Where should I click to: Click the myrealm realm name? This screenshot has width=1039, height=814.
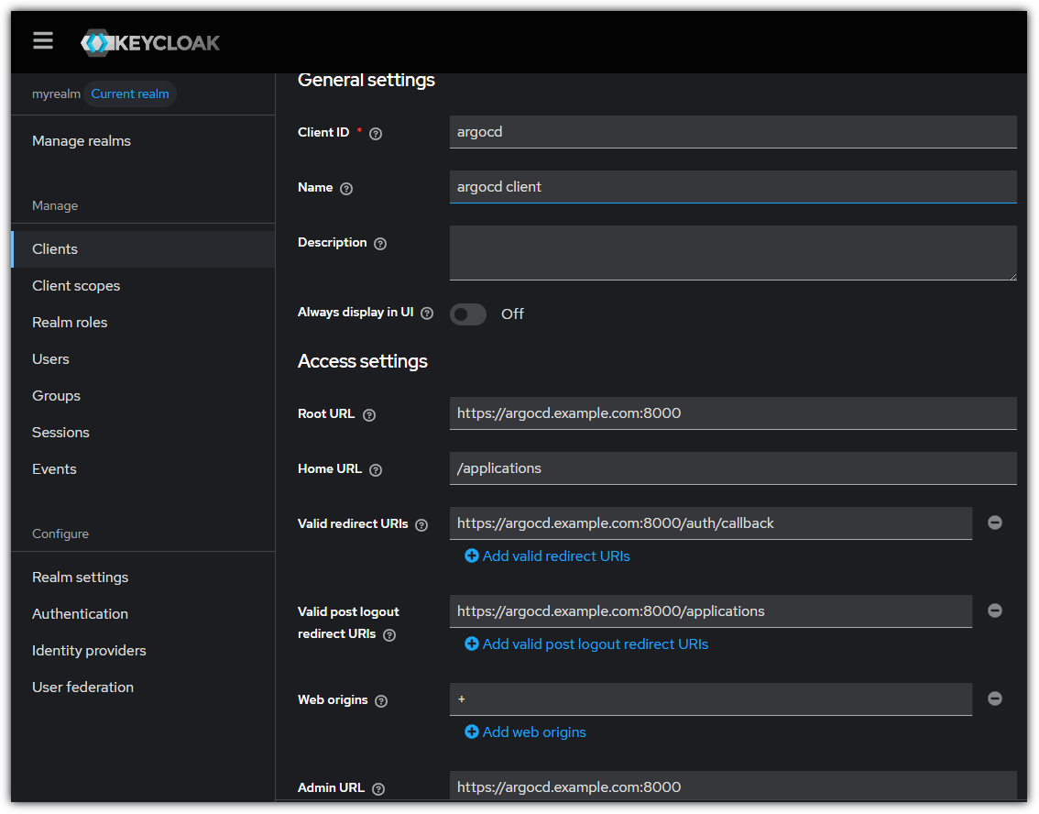(56, 94)
